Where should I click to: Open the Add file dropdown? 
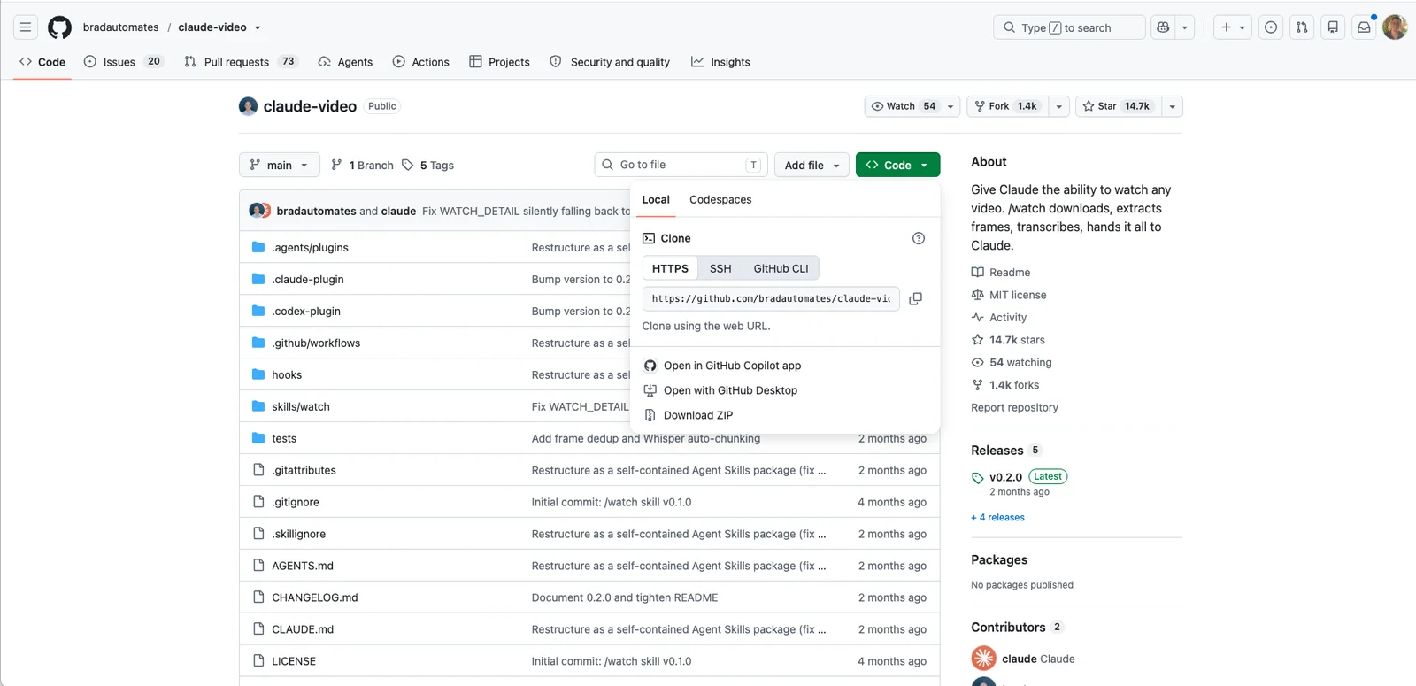(812, 166)
